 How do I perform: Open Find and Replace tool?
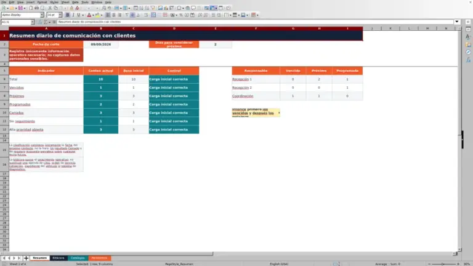(103, 8)
